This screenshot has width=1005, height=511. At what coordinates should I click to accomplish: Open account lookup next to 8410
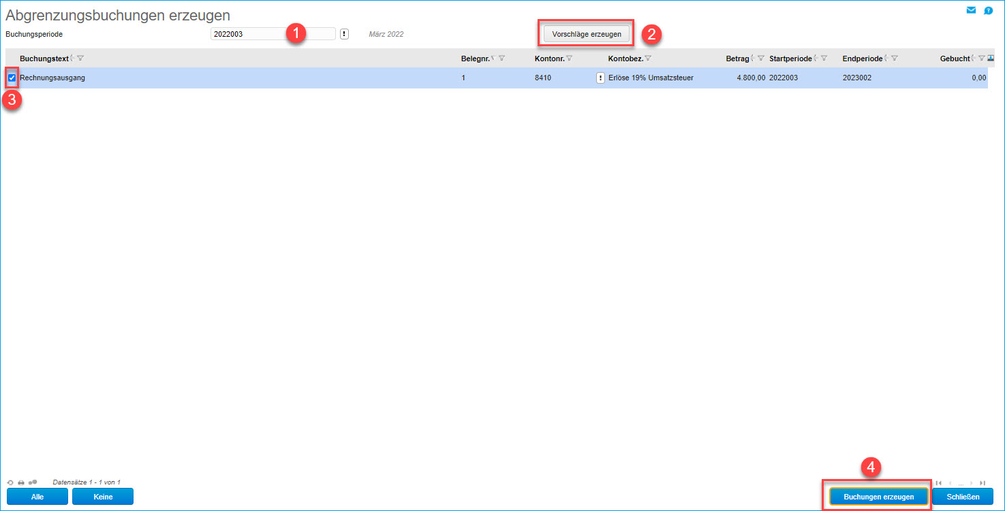click(x=600, y=78)
